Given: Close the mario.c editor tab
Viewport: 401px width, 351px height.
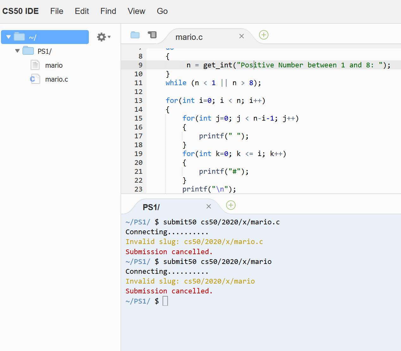Looking at the screenshot, I should (242, 36).
